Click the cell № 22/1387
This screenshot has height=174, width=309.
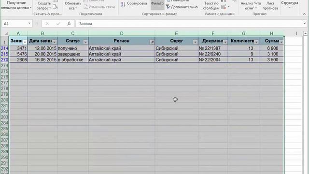[x=213, y=48]
